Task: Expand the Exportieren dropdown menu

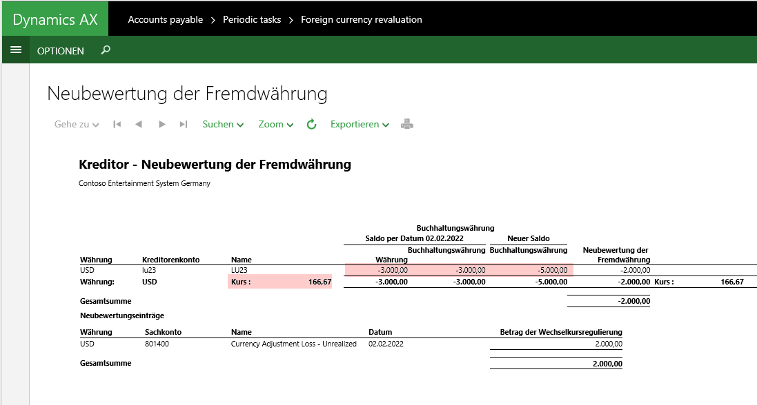Action: pos(360,125)
